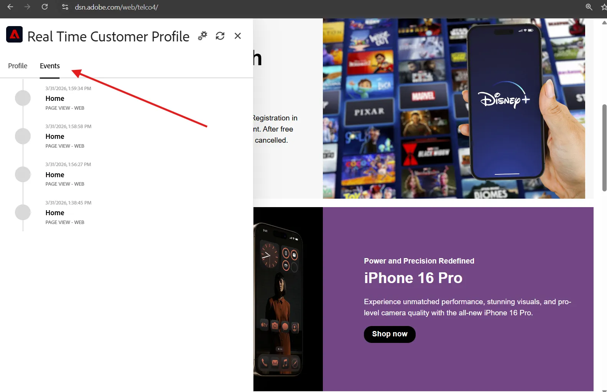Click the Shop now button
The image size is (607, 392).
(390, 334)
